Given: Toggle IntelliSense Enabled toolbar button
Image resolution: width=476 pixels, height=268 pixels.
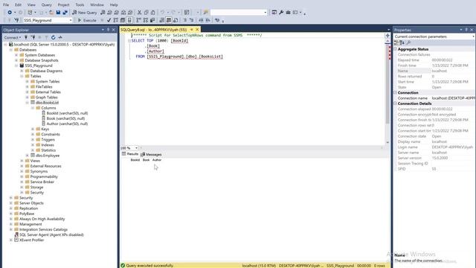Looking at the screenshot, I should click(129, 20).
